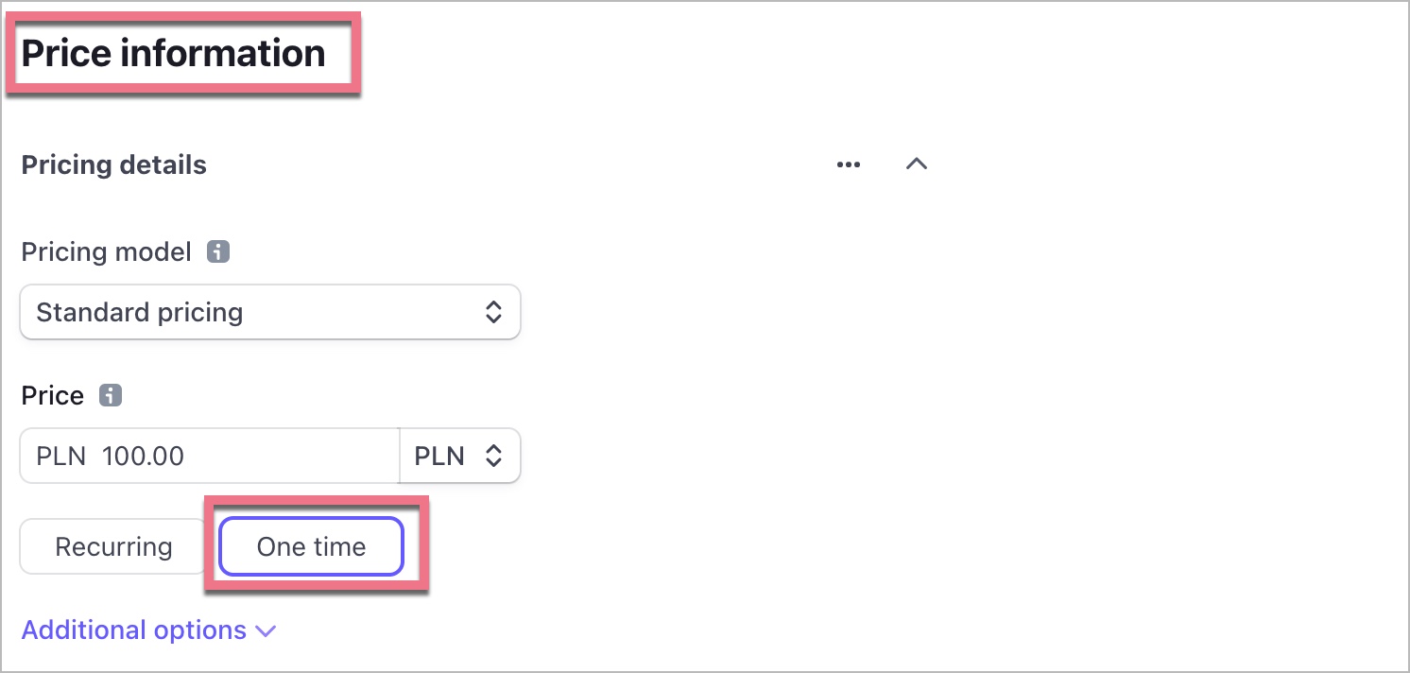Viewport: 1410px width, 673px height.
Task: Click the Price information heading
Action: (x=174, y=54)
